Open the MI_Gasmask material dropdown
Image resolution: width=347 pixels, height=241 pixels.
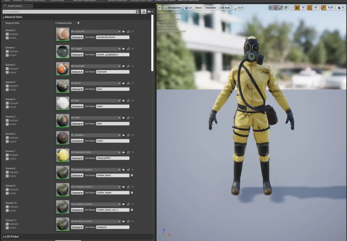pos(96,66)
